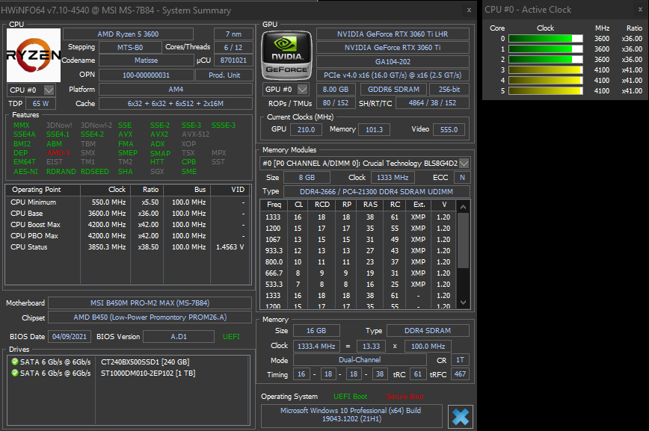Click Core 1 clock bar in Active Clock
The width and height of the screenshot is (649, 431).
pyautogui.click(x=546, y=49)
